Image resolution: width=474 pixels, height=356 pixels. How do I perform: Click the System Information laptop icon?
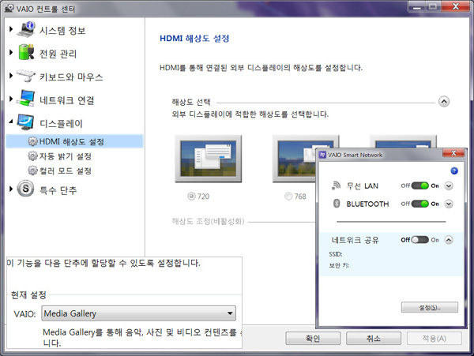click(26, 29)
